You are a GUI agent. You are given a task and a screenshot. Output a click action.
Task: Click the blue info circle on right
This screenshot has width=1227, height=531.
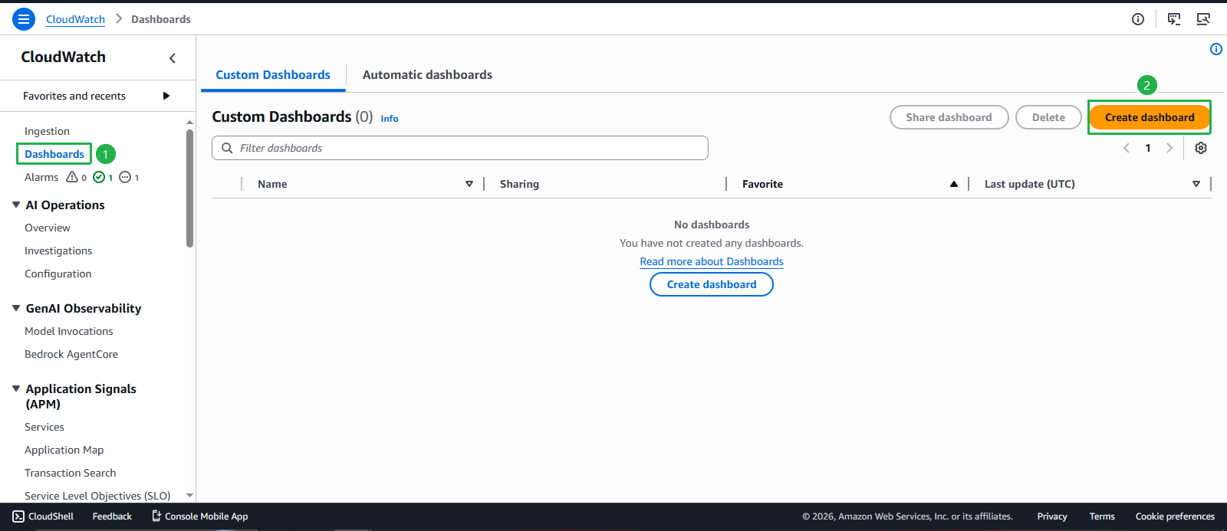pyautogui.click(x=1216, y=49)
